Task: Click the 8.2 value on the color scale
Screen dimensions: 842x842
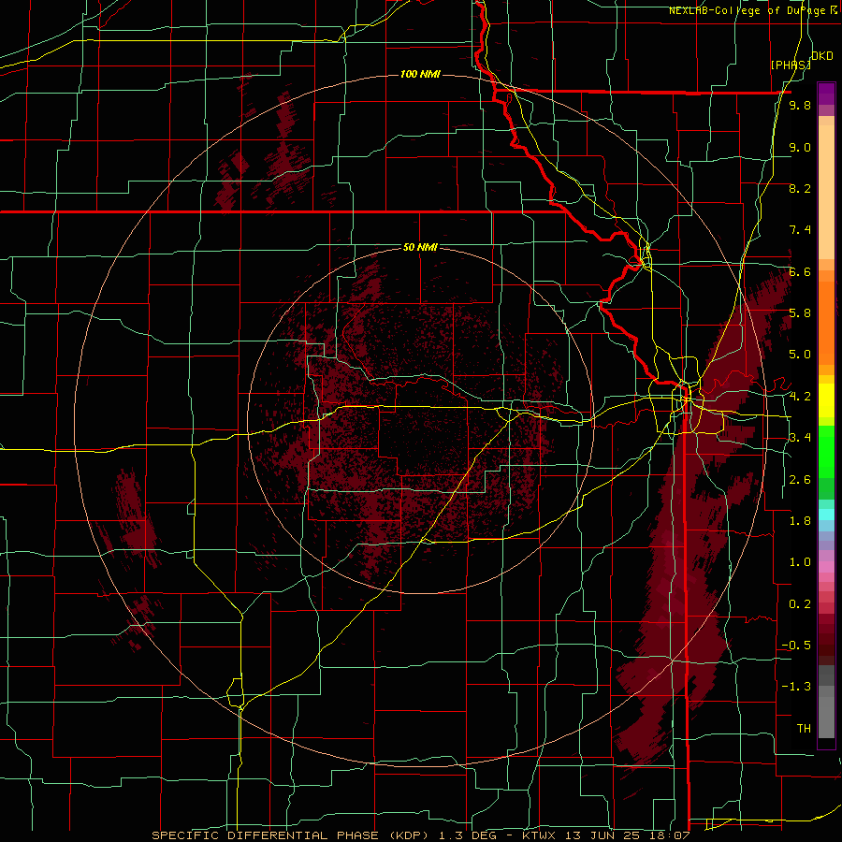Action: pos(800,188)
